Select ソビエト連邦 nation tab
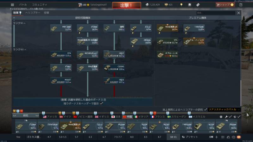 click(83, 117)
